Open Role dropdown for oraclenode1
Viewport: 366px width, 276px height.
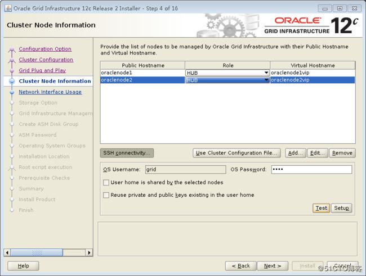pyautogui.click(x=266, y=73)
